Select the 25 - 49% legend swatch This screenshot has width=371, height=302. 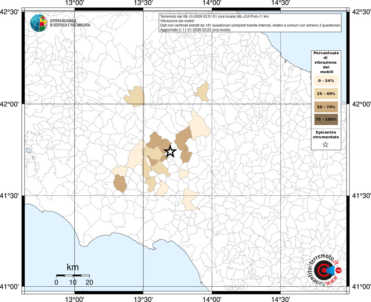326,94
